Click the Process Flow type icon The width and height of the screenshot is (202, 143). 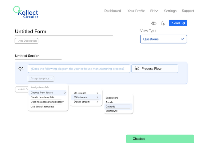[137, 69]
